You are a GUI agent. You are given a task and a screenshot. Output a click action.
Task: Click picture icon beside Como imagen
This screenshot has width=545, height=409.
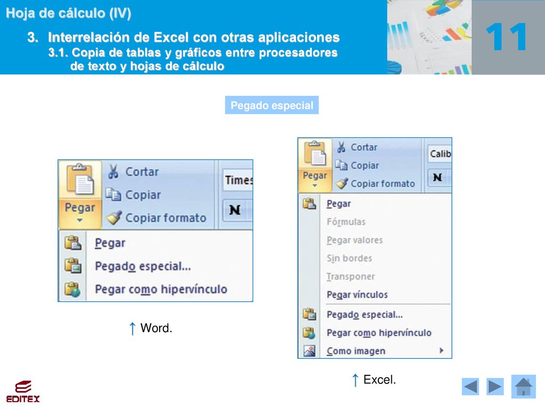309,350
